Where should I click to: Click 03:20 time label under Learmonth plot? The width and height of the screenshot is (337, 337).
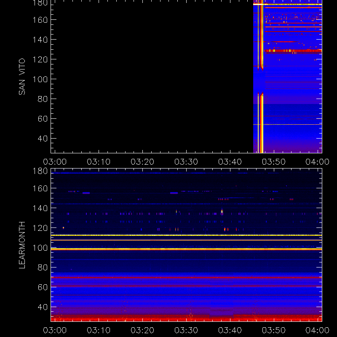(142, 330)
